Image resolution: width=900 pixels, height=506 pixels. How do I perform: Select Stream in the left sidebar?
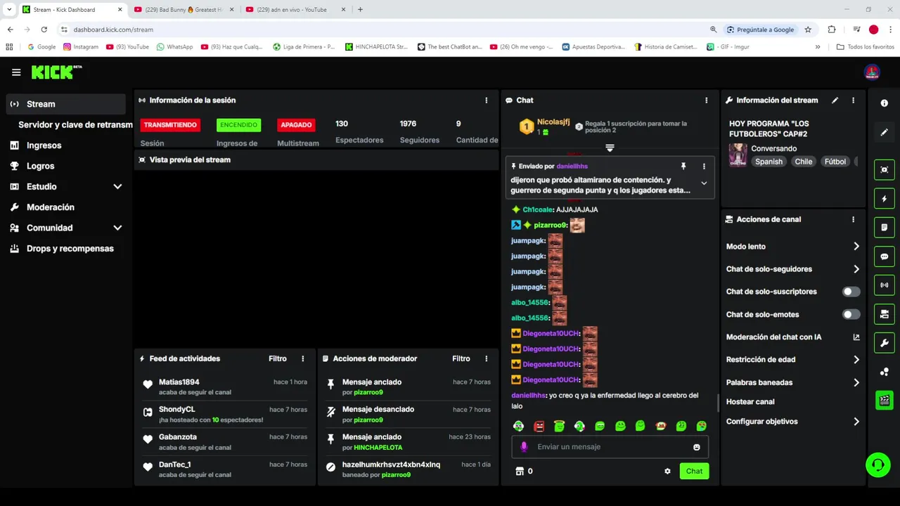point(66,104)
